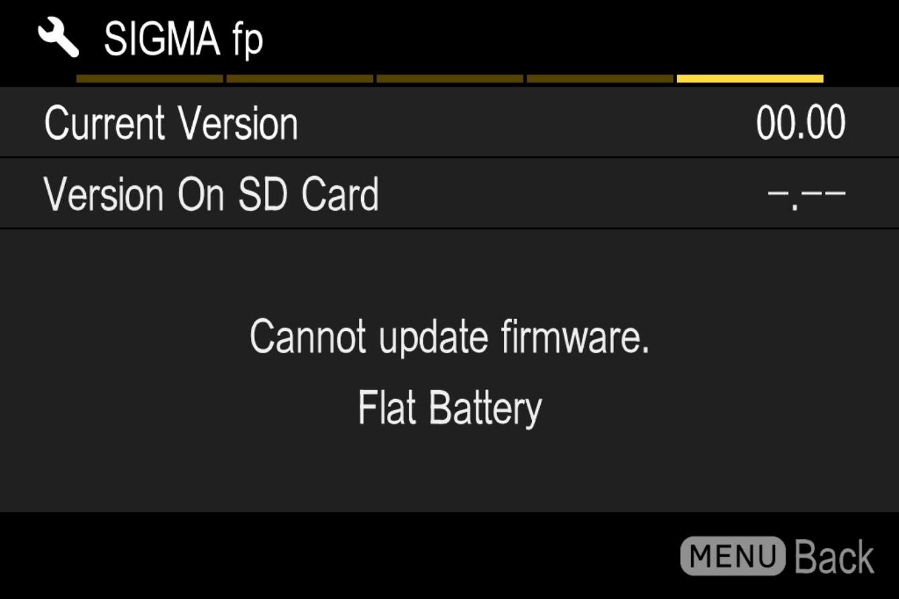Click the 00.00 current version value
The height and width of the screenshot is (599, 899).
pos(801,123)
